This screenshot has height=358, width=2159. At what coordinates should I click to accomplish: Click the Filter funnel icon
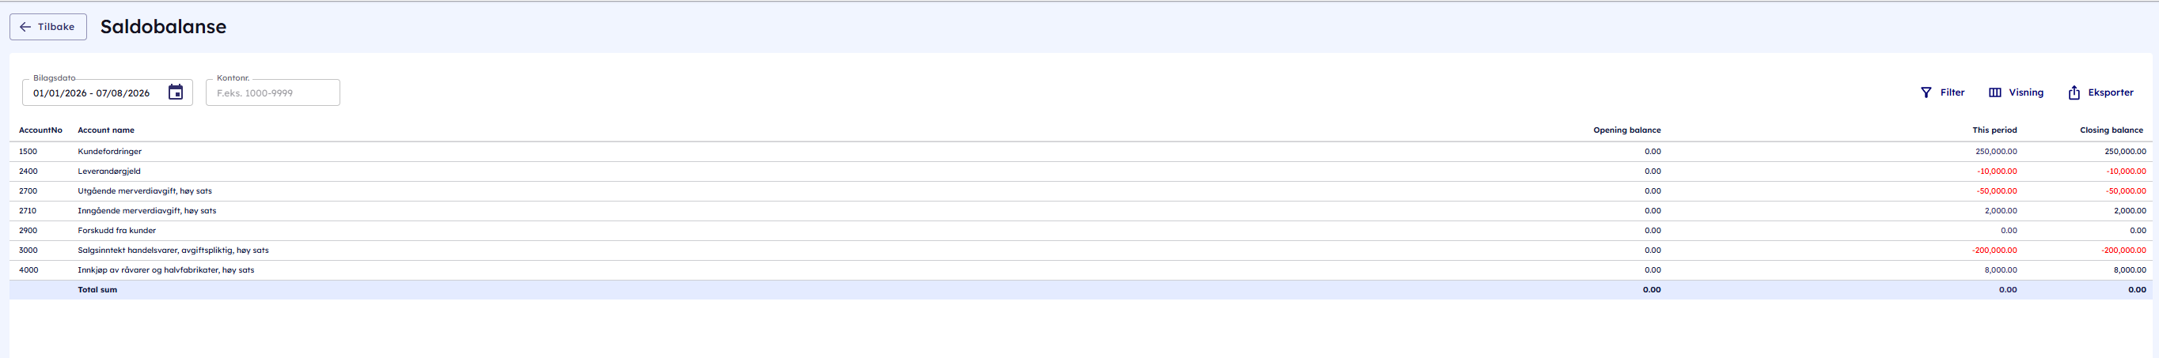[x=1926, y=92]
